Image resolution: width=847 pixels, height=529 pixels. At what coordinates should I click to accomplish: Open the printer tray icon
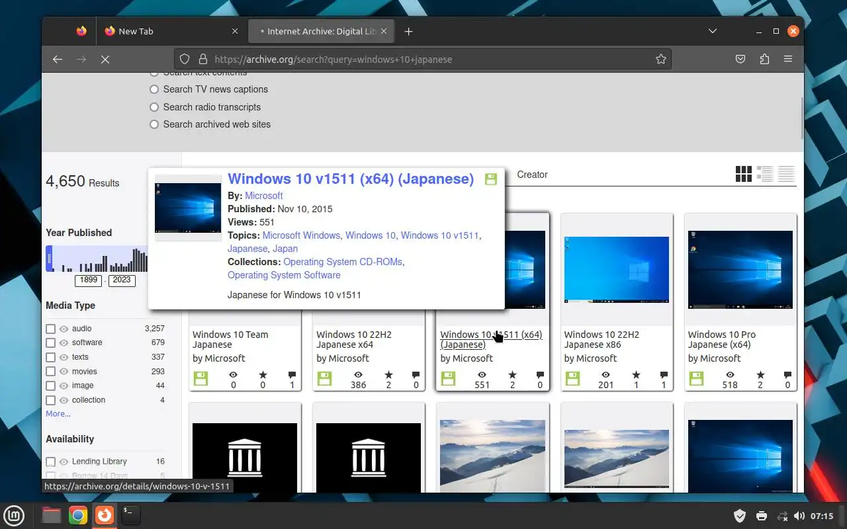tap(761, 516)
